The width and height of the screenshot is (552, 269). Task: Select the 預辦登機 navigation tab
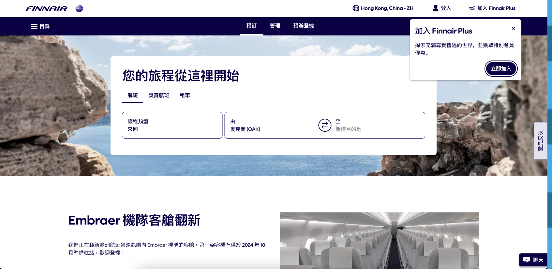(x=304, y=26)
